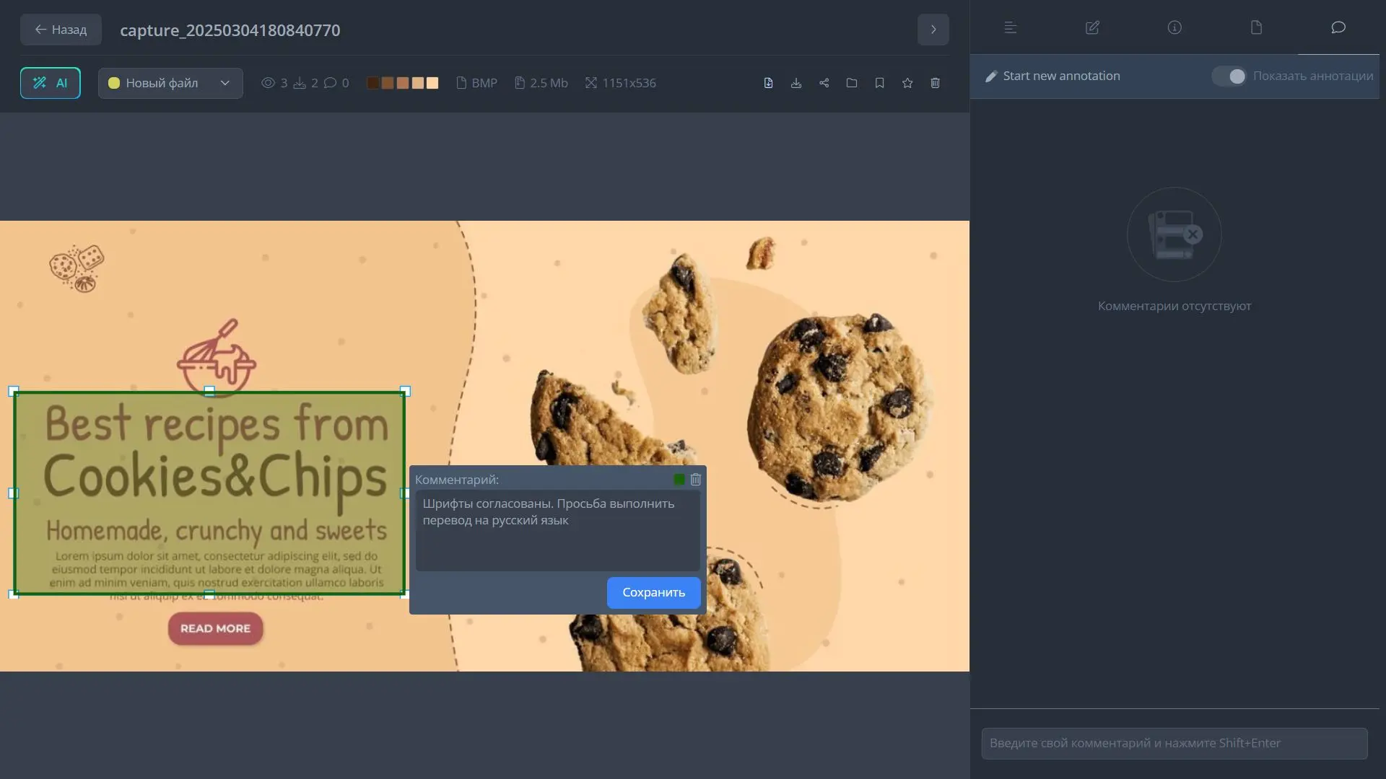Select the lightest cream palette swatch
The width and height of the screenshot is (1386, 779).
click(x=432, y=83)
